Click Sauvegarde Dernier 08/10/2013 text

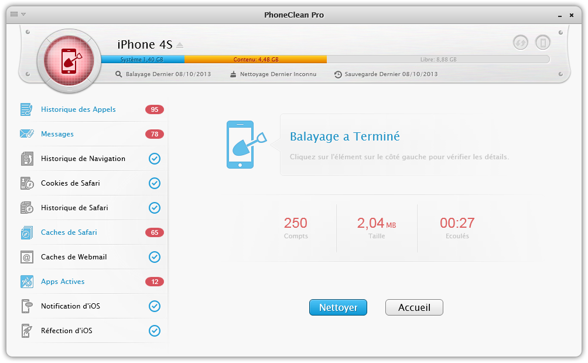pos(391,74)
